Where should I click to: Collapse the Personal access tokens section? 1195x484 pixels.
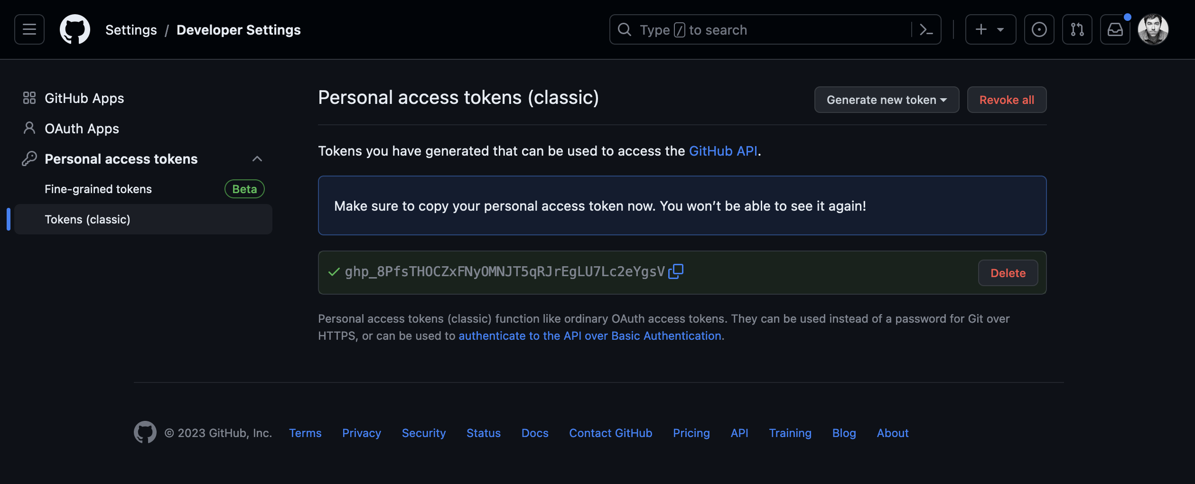click(x=257, y=158)
